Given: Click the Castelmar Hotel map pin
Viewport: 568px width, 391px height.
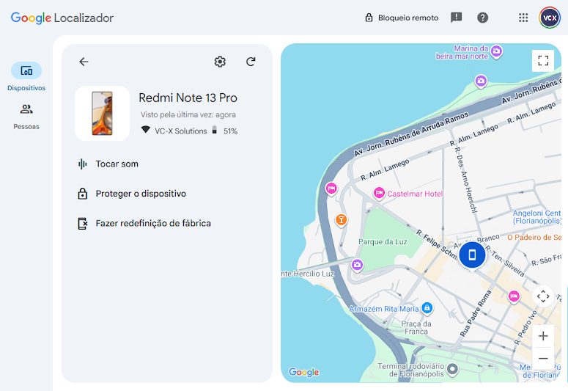Looking at the screenshot, I should pyautogui.click(x=379, y=193).
